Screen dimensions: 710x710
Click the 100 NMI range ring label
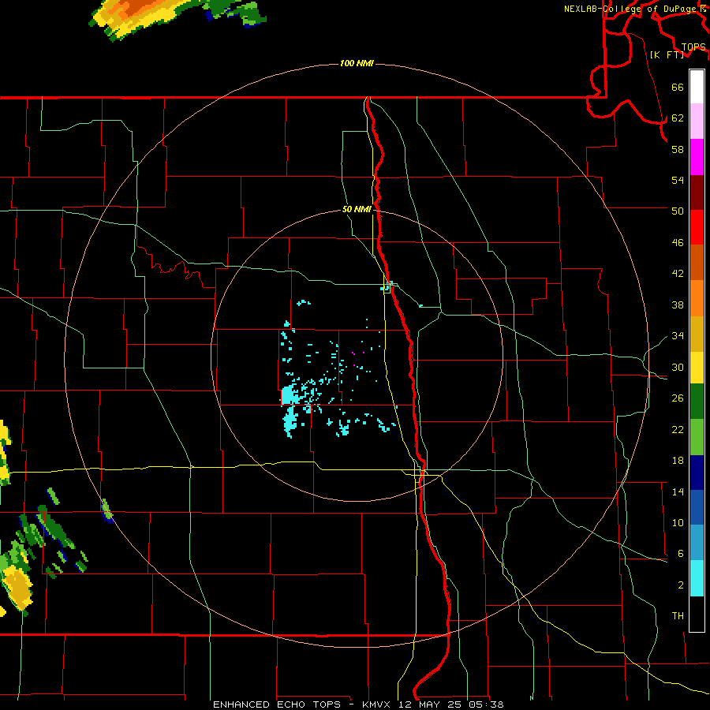click(x=357, y=63)
